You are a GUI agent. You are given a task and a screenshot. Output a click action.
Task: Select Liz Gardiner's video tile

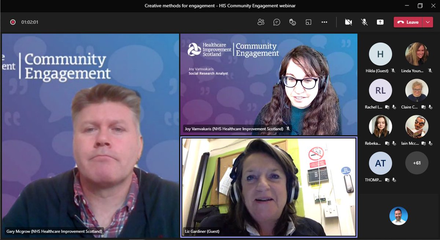pyautogui.click(x=268, y=187)
